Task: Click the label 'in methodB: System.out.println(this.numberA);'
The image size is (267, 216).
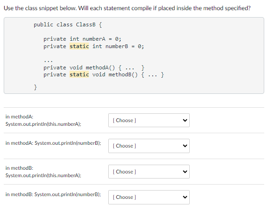Action: [43, 172]
